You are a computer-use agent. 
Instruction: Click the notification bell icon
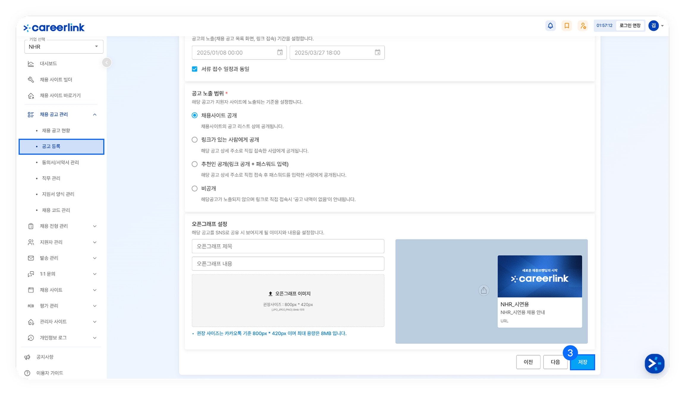(x=550, y=26)
